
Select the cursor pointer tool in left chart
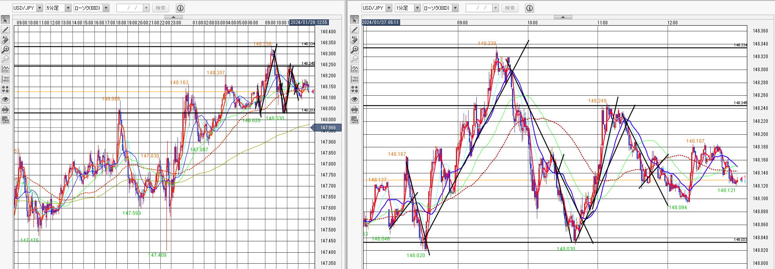coord(5,20)
